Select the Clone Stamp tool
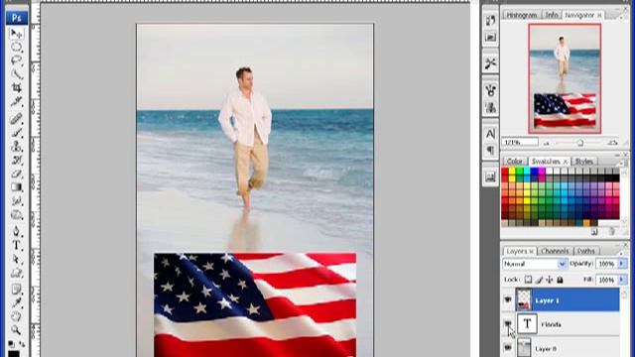 pyautogui.click(x=16, y=146)
